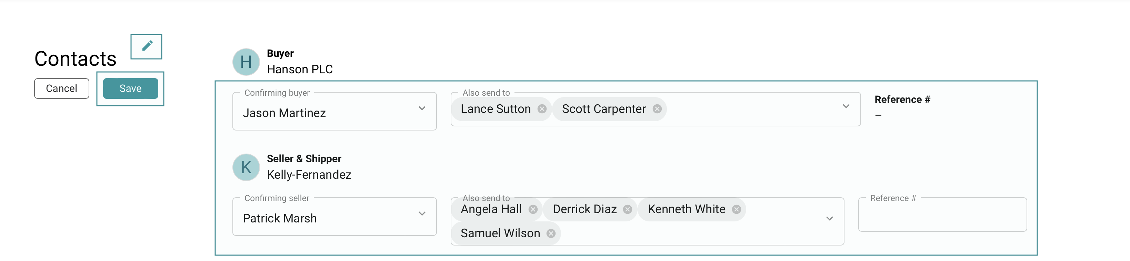
Task: Click the Kenneth White recipient chip
Action: (x=686, y=209)
